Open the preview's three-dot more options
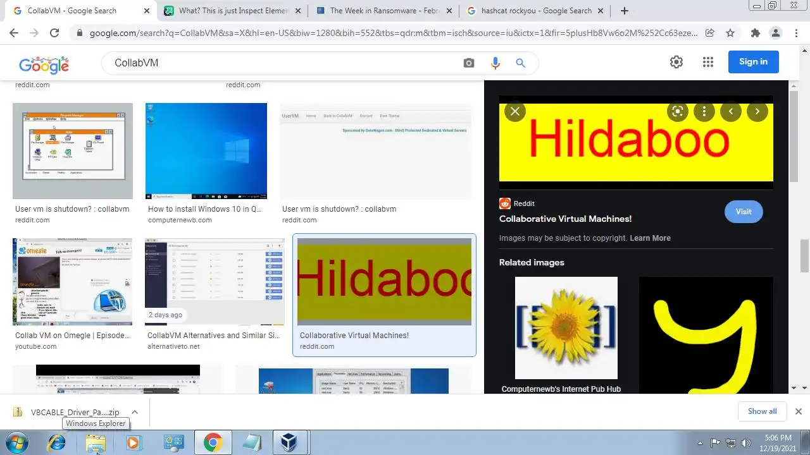 [704, 111]
